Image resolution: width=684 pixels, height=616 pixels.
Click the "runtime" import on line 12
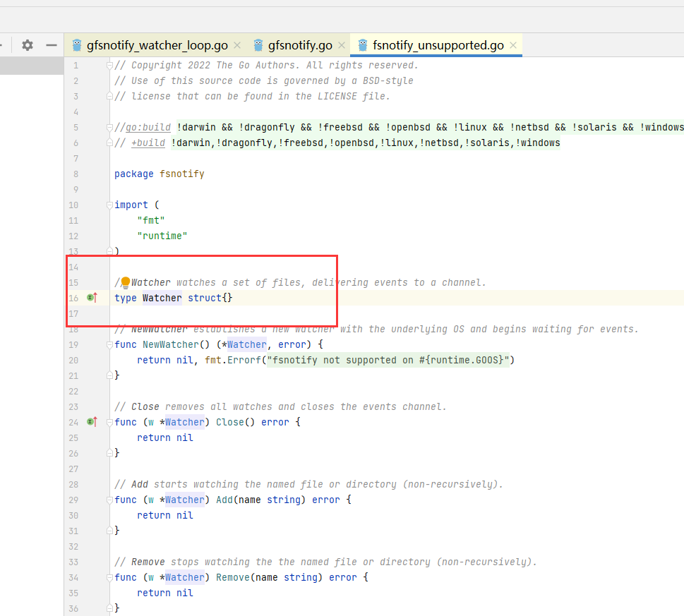162,236
